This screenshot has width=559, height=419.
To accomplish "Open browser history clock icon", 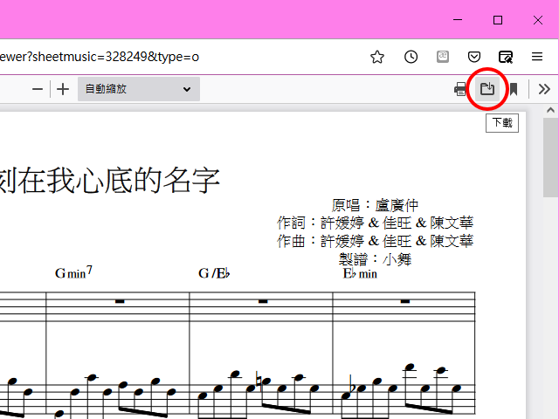I will pos(411,57).
